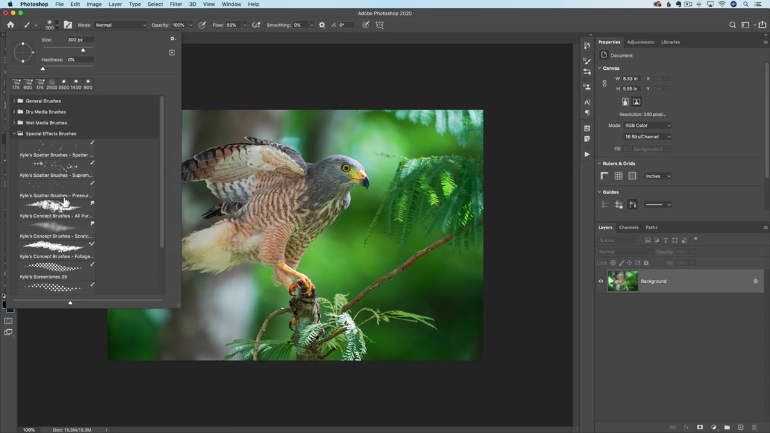Image resolution: width=770 pixels, height=433 pixels.
Task: Select Kyle's Screentones 35 brush
Action: point(56,270)
